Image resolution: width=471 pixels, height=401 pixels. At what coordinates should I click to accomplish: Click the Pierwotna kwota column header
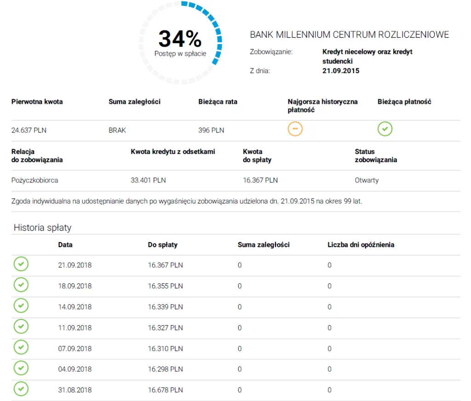pyautogui.click(x=37, y=102)
